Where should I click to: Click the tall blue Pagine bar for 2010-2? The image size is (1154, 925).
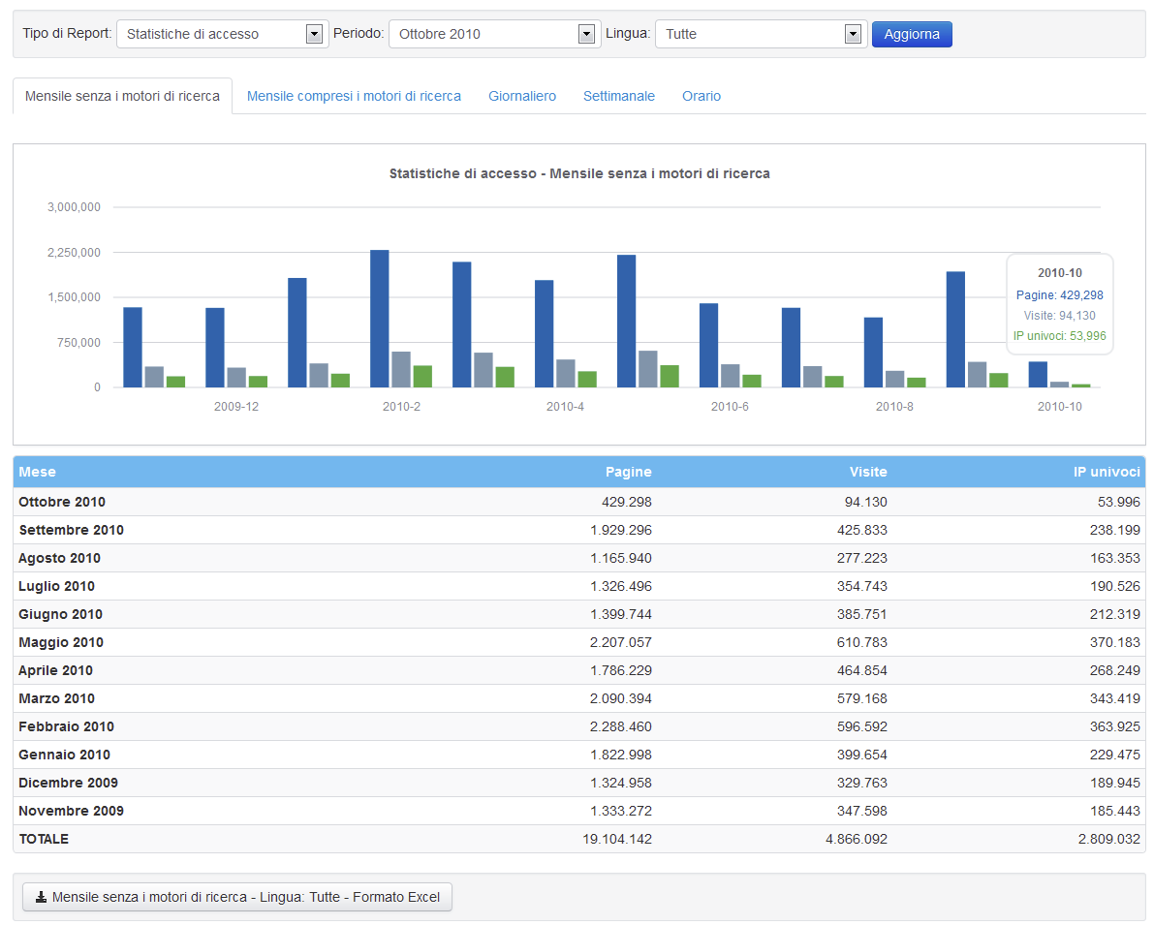click(380, 319)
